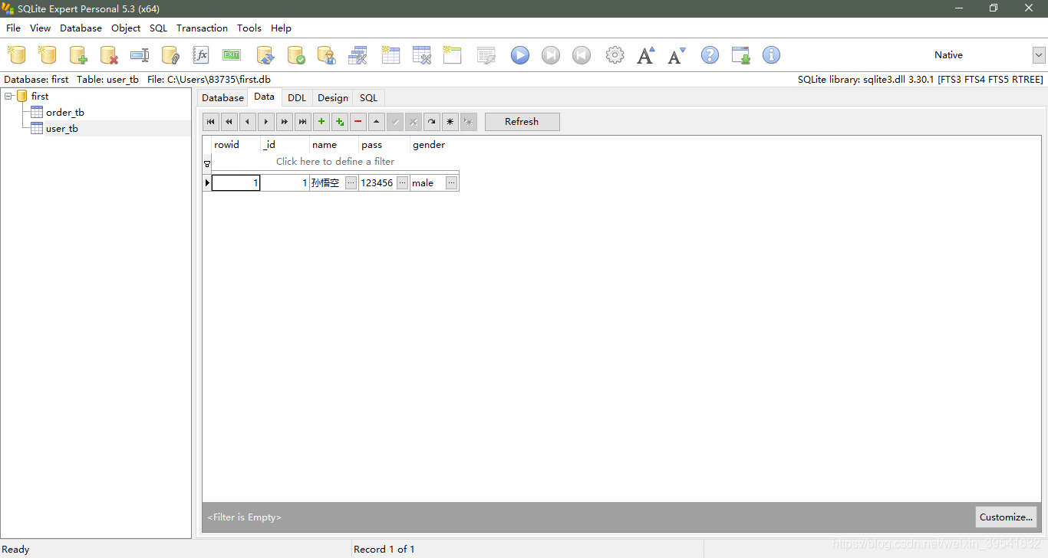Screen dimensions: 1048x558
Task: Click the Rename Database toolbar icon
Action: click(140, 55)
